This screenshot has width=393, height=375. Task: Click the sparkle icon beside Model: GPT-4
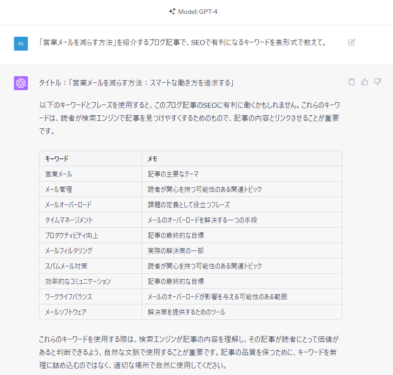point(172,12)
